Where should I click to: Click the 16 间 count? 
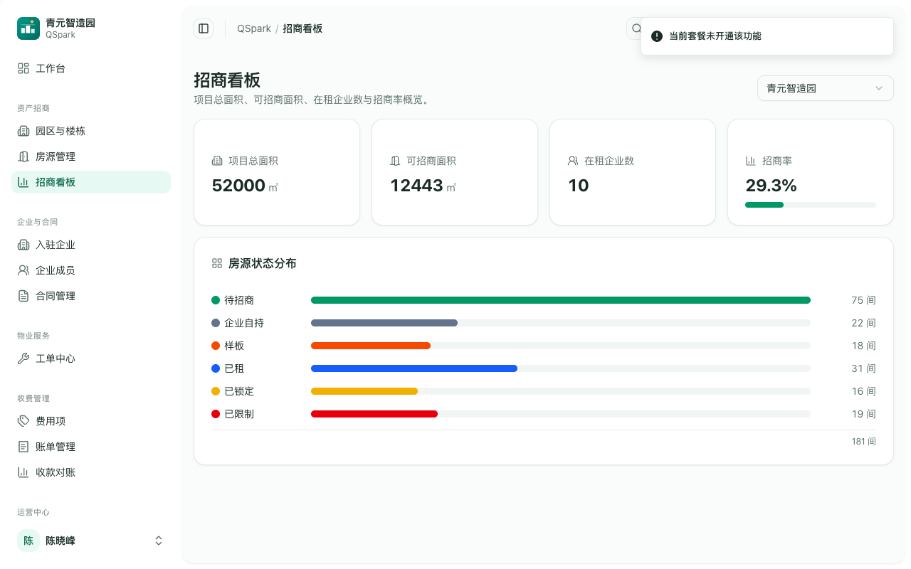pyautogui.click(x=863, y=391)
